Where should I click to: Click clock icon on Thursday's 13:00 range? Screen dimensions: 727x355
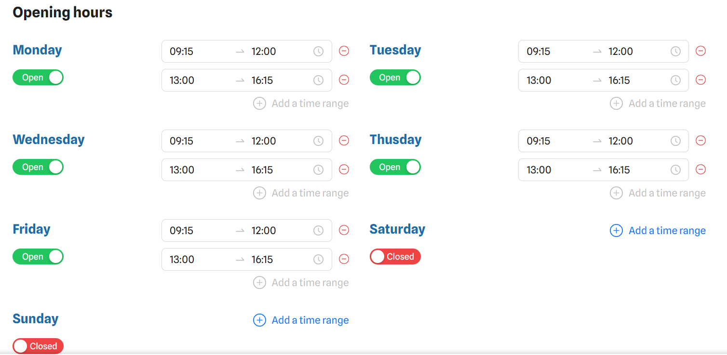[675, 170]
